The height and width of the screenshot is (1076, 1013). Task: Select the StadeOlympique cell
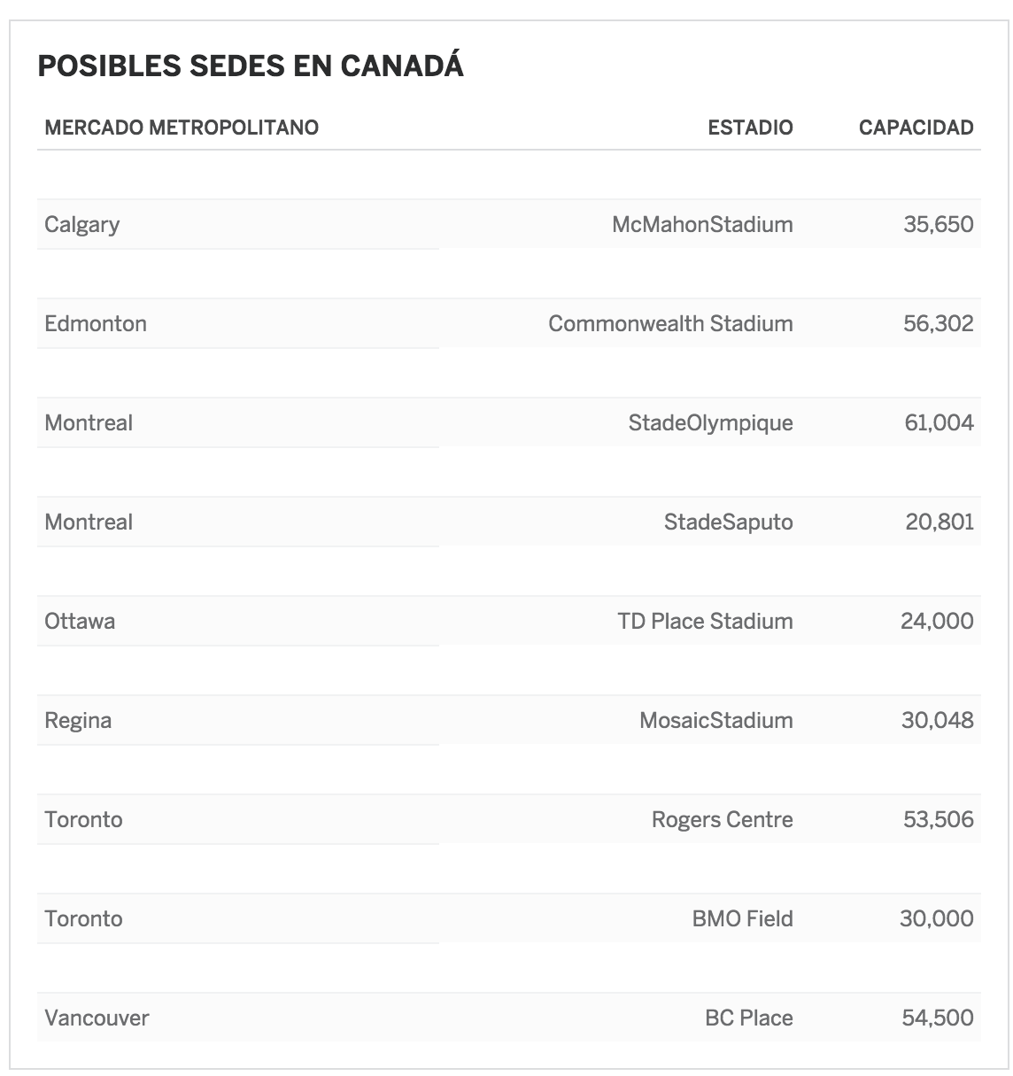click(x=710, y=422)
